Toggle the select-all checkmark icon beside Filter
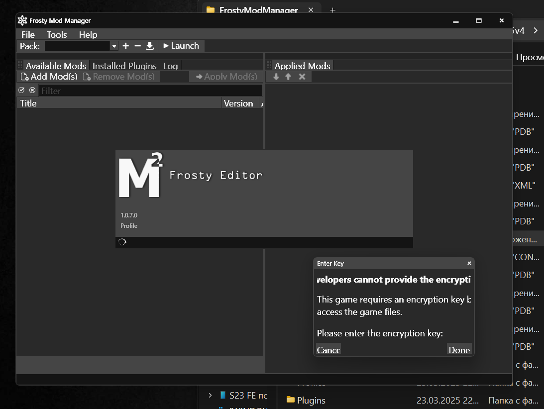Image resolution: width=544 pixels, height=409 pixels. pyautogui.click(x=21, y=90)
